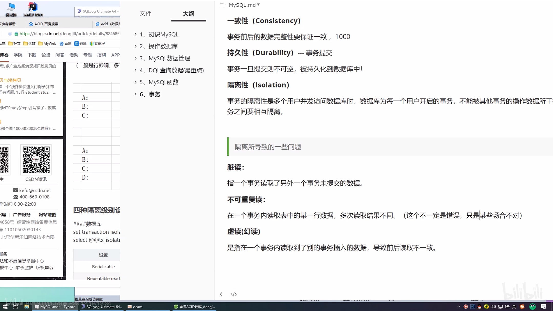Expand outline item 6、事务
553x311 pixels.
click(x=136, y=94)
